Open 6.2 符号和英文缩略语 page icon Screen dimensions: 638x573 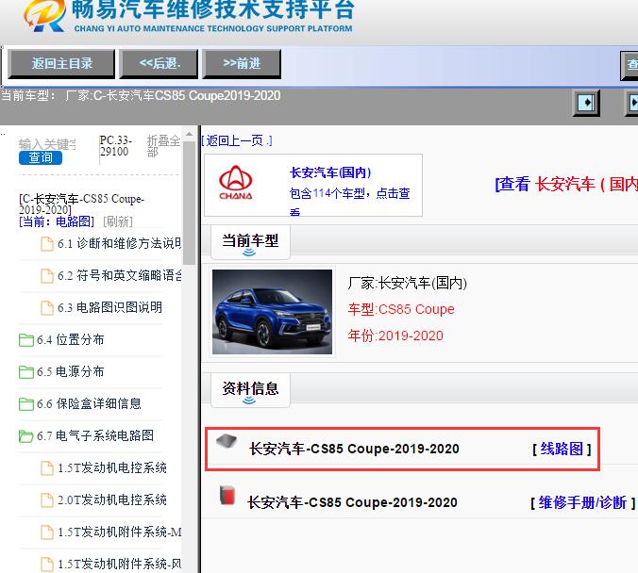[x=47, y=276]
